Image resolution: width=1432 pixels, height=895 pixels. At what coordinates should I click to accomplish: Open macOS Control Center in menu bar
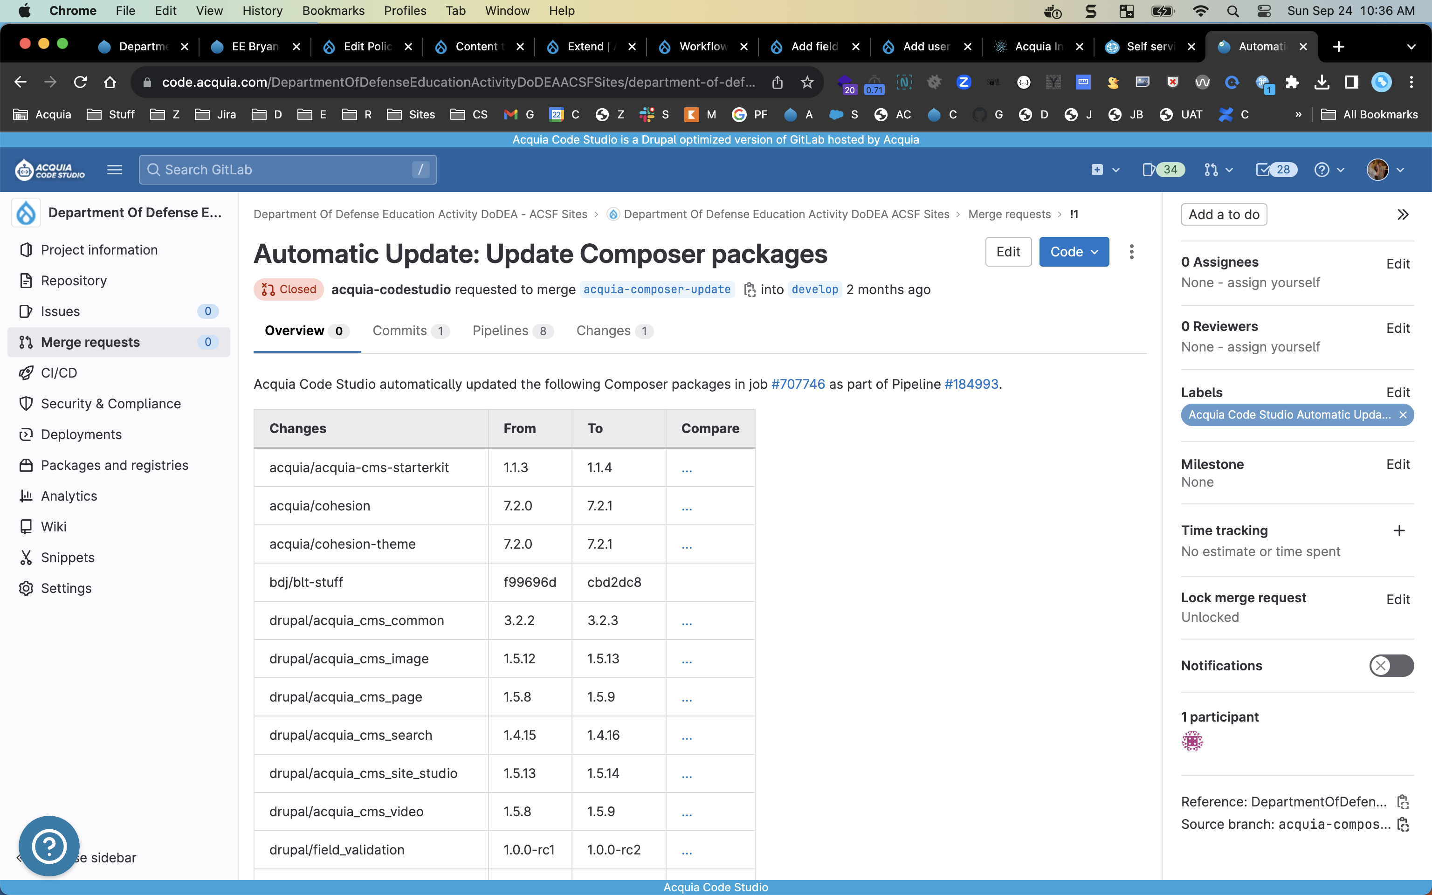pyautogui.click(x=1263, y=11)
